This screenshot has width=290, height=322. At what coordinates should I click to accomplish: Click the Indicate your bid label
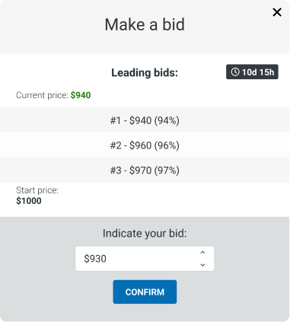tap(145, 234)
